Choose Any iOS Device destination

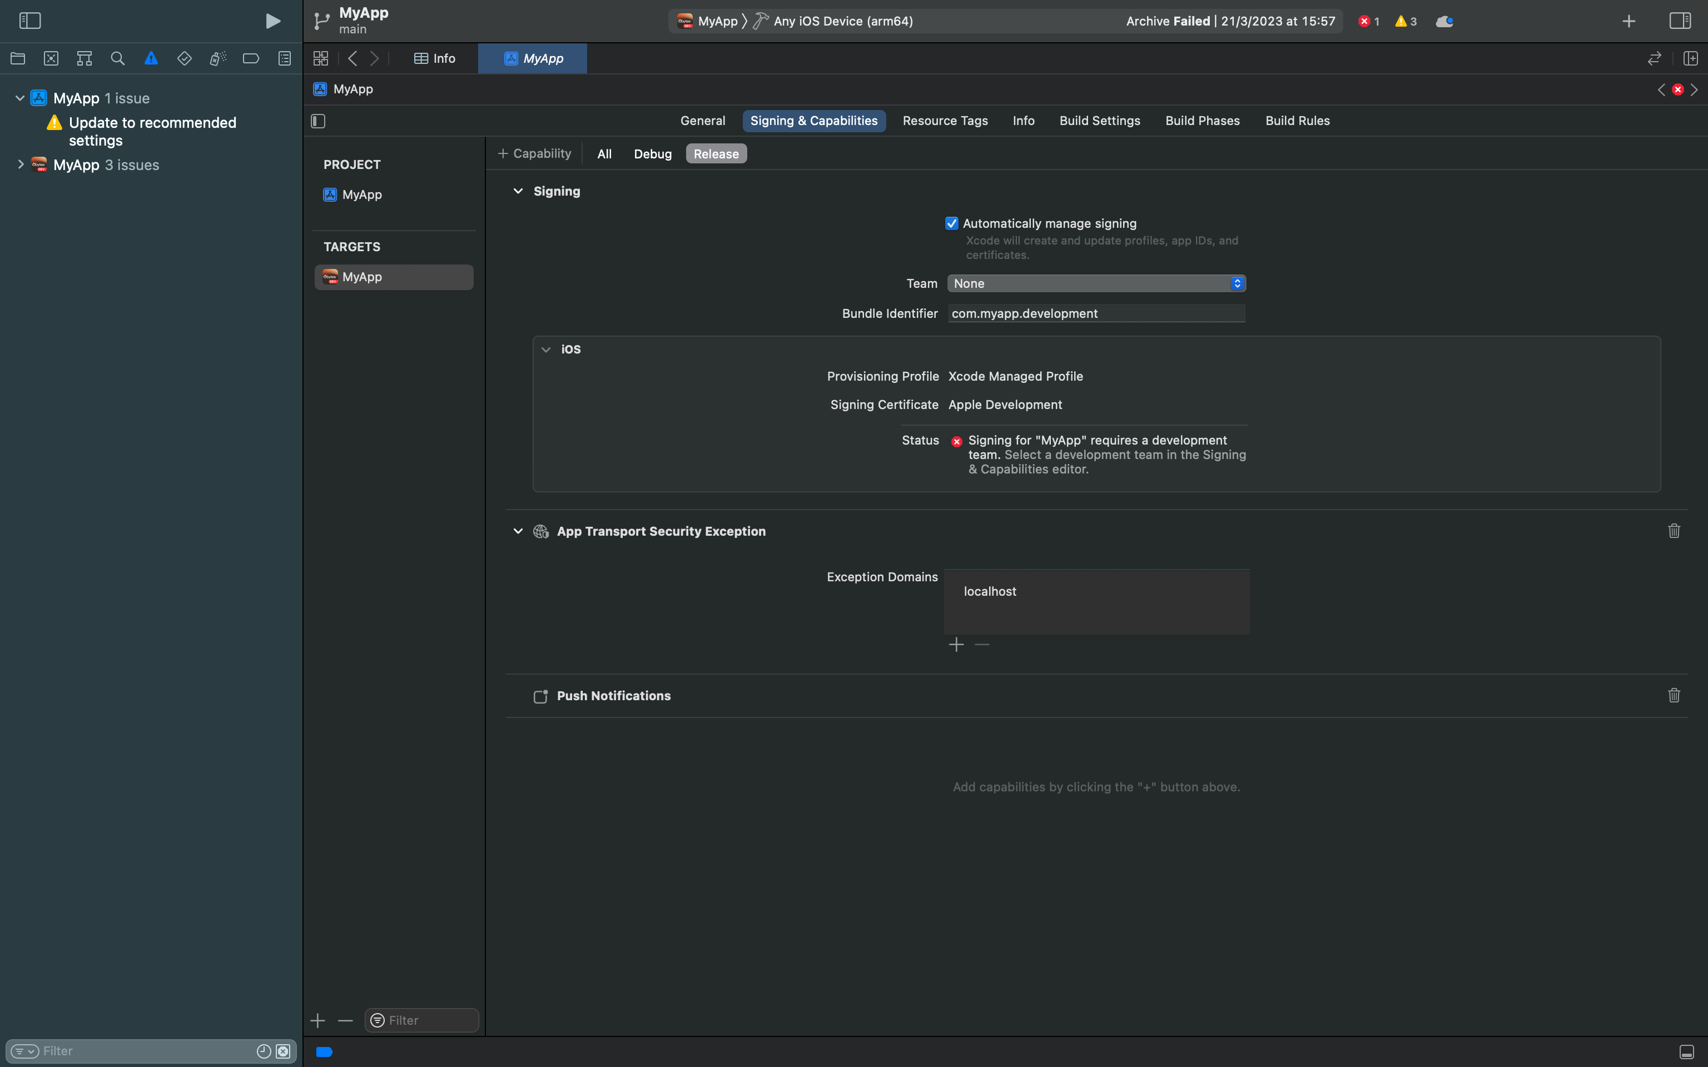(x=833, y=21)
